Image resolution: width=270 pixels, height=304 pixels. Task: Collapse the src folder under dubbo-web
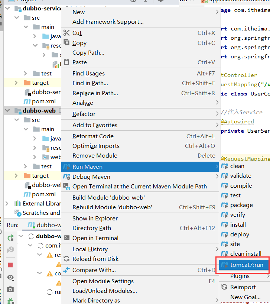click(x=17, y=120)
